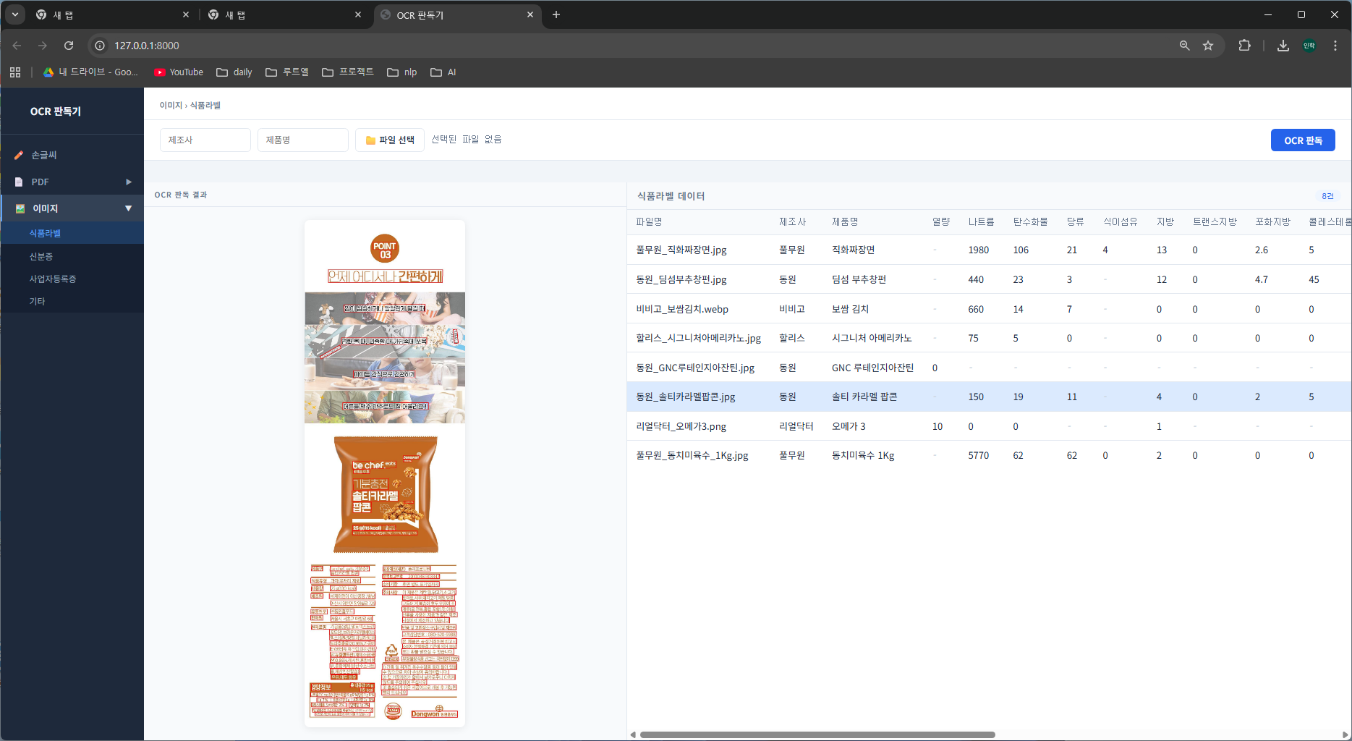Bookmark this page with star icon
Screen dimensions: 1352x741
pos(1208,46)
